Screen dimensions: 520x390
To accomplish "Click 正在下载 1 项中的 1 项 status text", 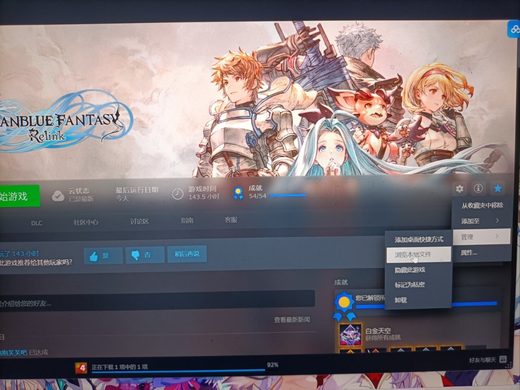I will pos(119,367).
